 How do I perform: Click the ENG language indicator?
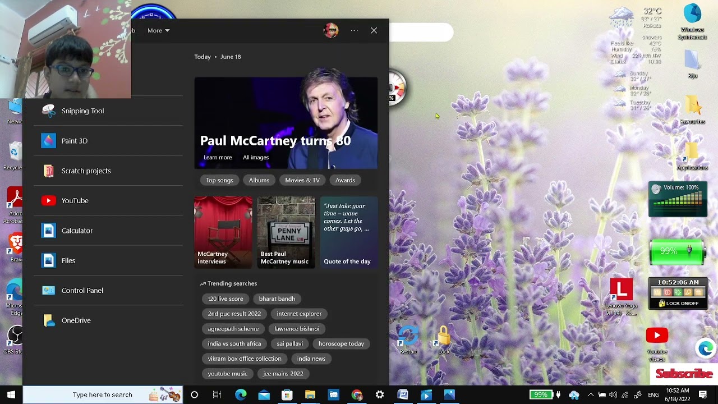(653, 395)
